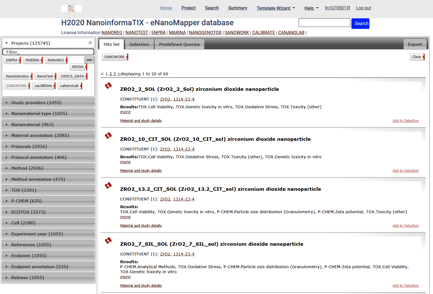The image size is (433, 294).
Task: Switch to the Selection tab
Action: tap(139, 44)
